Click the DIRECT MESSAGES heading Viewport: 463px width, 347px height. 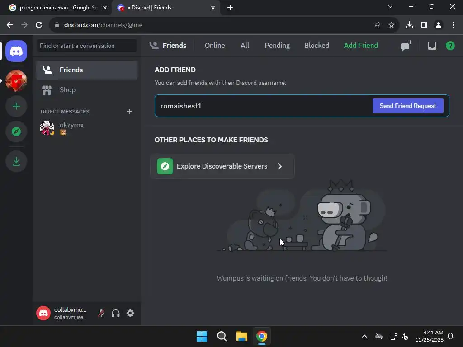click(x=65, y=112)
